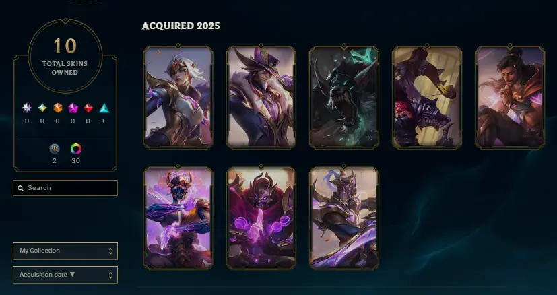Select the green four-point star rarity gem
Viewport: 557px width, 295px height.
click(42, 108)
